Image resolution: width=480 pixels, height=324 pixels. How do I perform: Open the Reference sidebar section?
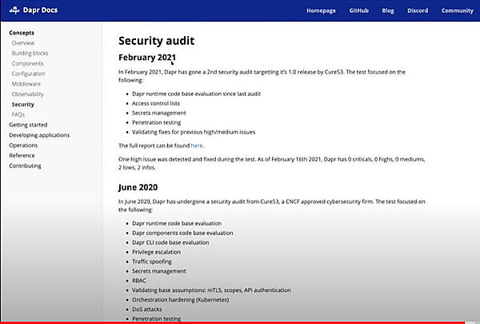point(23,156)
